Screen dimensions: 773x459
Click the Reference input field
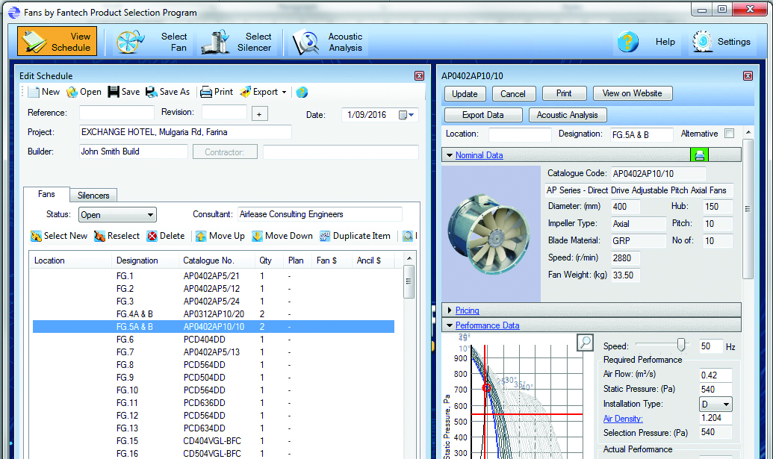[x=117, y=113]
